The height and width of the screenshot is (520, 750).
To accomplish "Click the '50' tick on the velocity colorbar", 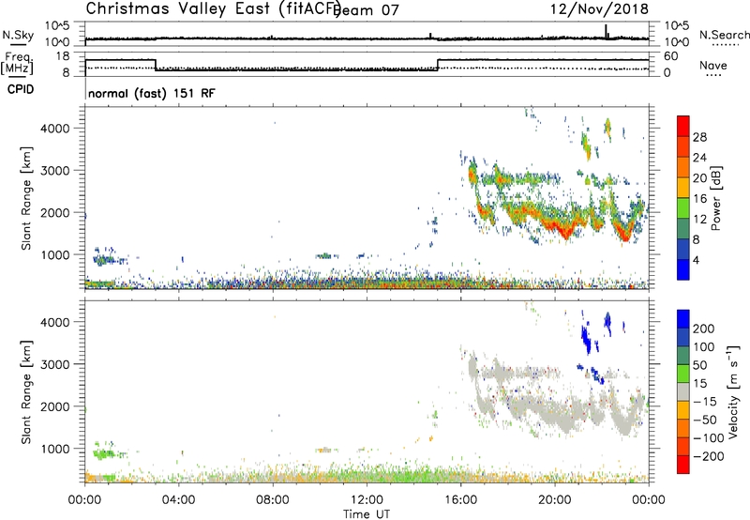I will (x=699, y=365).
